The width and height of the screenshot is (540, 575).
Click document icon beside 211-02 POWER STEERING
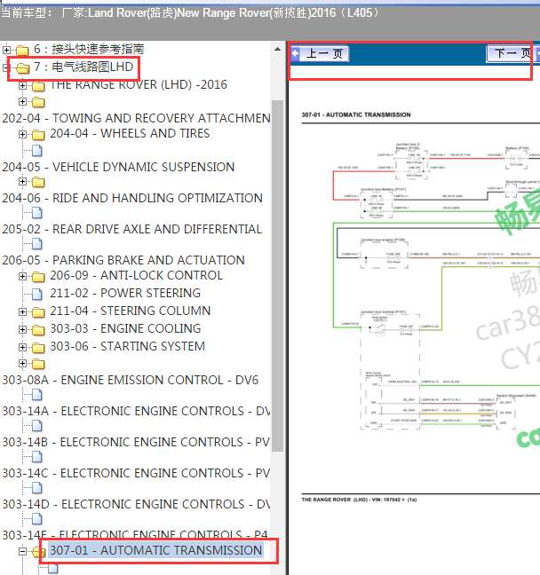pyautogui.click(x=37, y=294)
